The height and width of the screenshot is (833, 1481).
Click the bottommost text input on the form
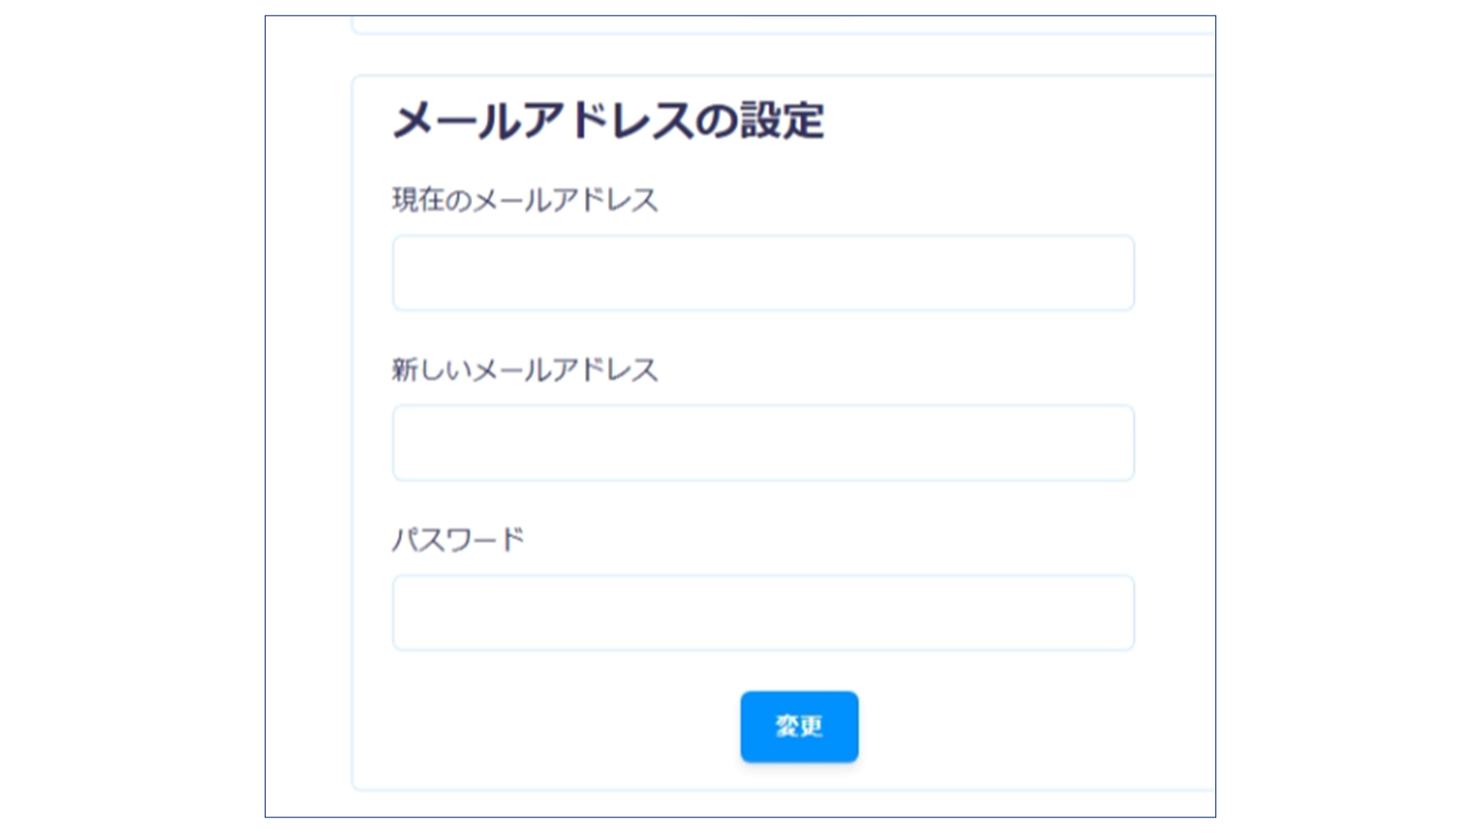coord(763,612)
